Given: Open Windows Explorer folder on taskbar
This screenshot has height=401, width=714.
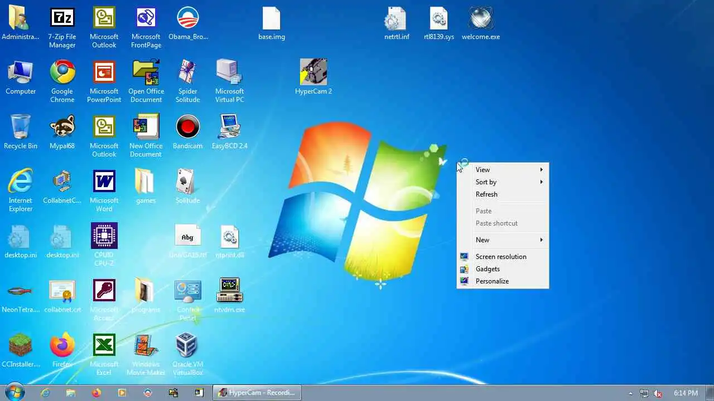Looking at the screenshot, I should 71,393.
